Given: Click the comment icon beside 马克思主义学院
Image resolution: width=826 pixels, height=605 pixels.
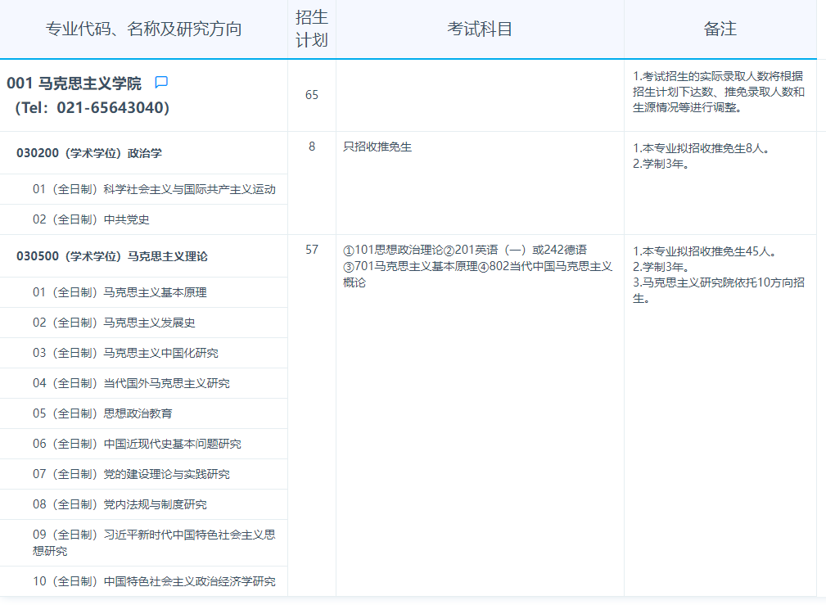Looking at the screenshot, I should click(161, 83).
